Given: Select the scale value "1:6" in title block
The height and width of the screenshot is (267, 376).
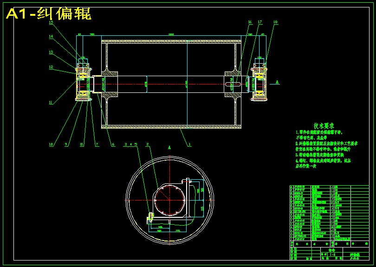Looking at the screenshot, I should coord(332,254).
